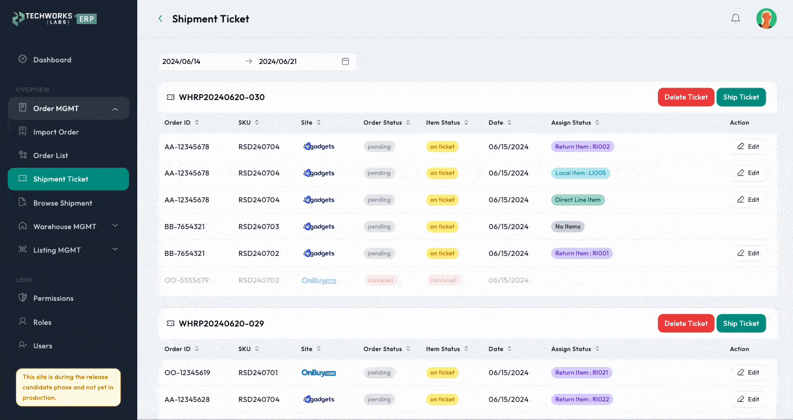Image resolution: width=793 pixels, height=420 pixels.
Task: Ship ticket WHRP20240620-030
Action: (741, 97)
